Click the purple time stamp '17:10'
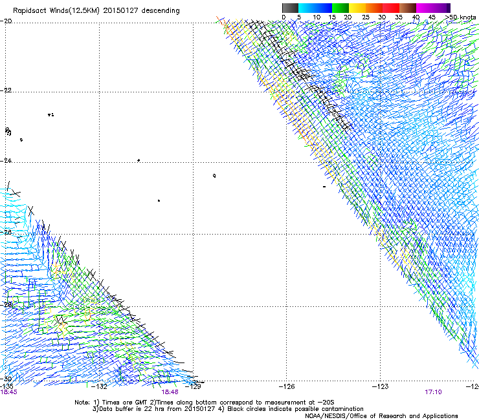 [433, 392]
